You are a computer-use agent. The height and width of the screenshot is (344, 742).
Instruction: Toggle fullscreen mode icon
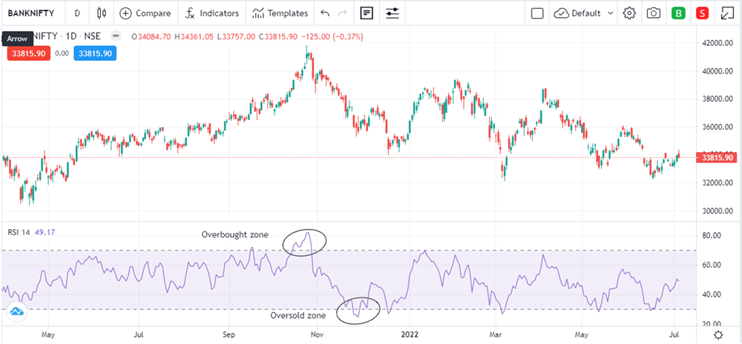click(726, 13)
